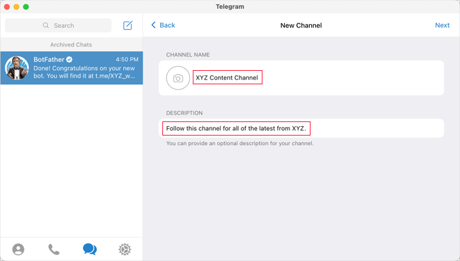
Task: Click BotFather avatar picture
Action: (x=17, y=68)
